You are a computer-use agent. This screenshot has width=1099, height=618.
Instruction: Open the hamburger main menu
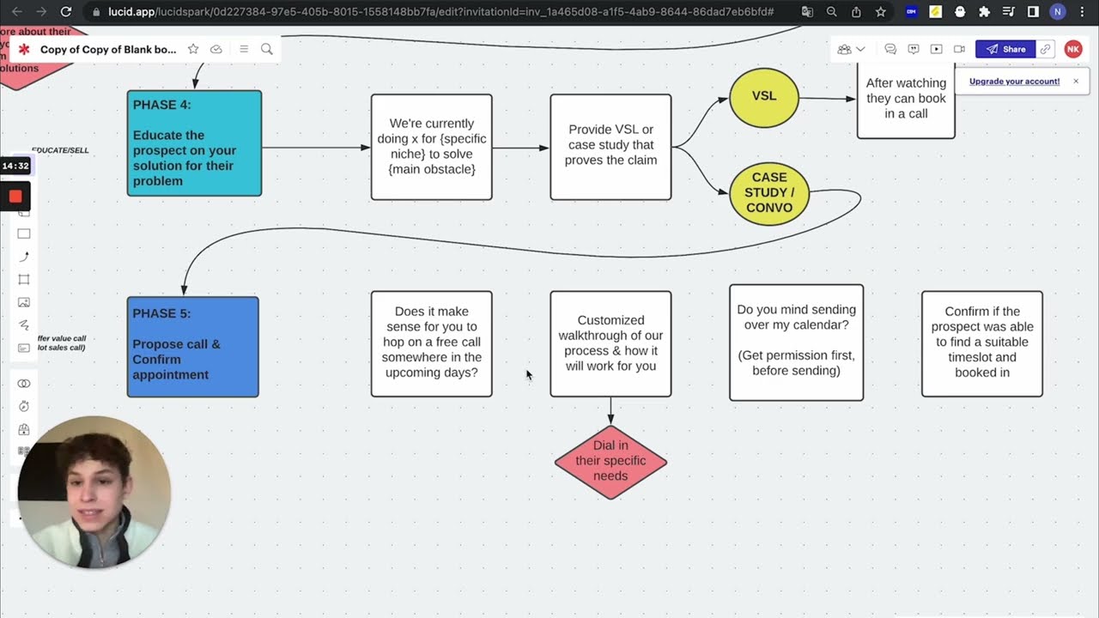point(244,49)
